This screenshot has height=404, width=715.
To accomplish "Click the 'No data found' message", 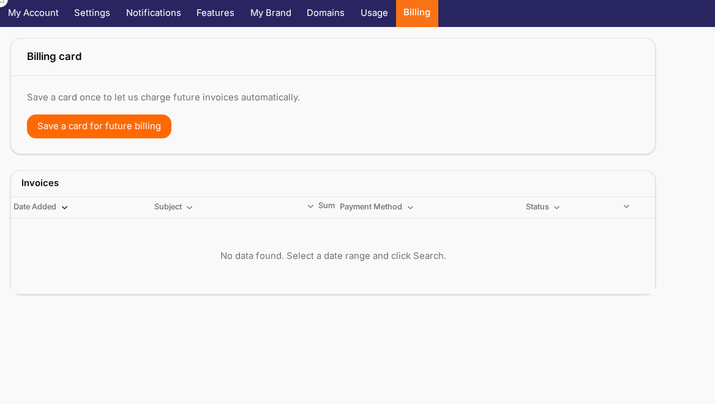I will click(x=334, y=256).
